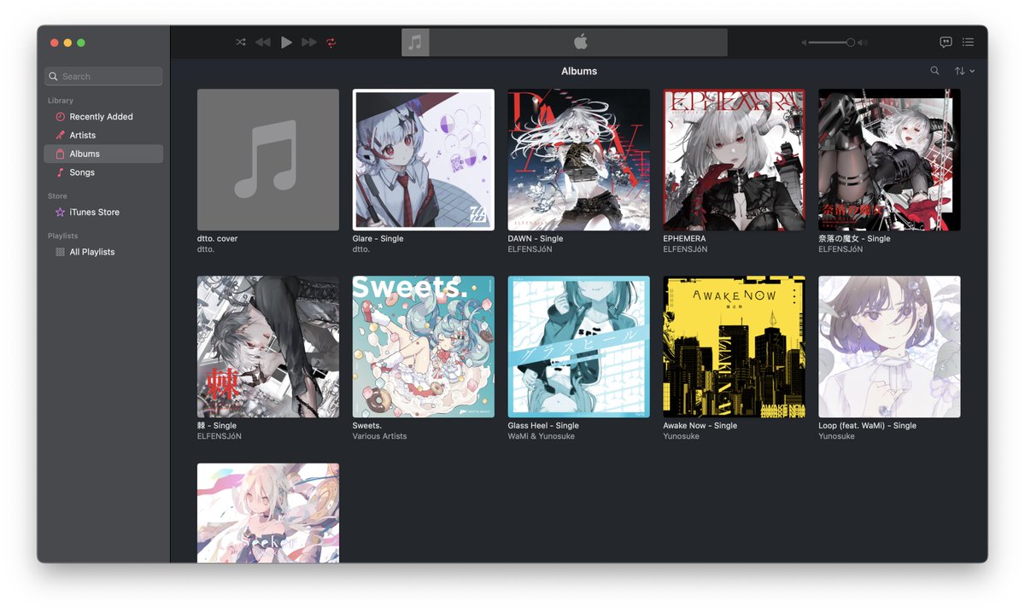Open the Seeker album artwork in last row
1025x612 pixels.
268,513
